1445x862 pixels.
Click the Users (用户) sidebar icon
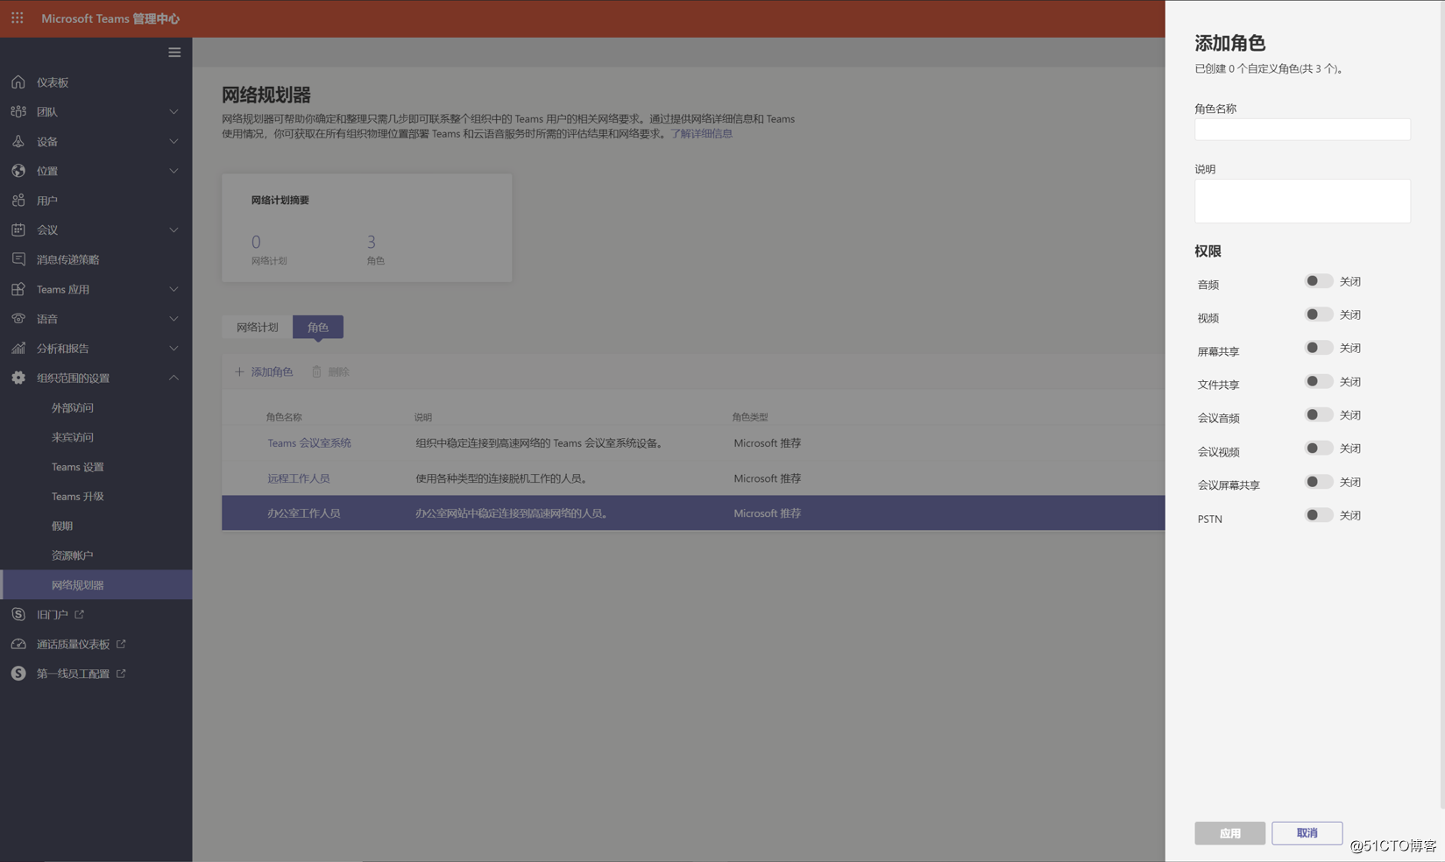click(18, 201)
